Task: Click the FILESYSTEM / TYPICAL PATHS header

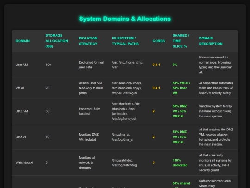Action: tap(125, 41)
